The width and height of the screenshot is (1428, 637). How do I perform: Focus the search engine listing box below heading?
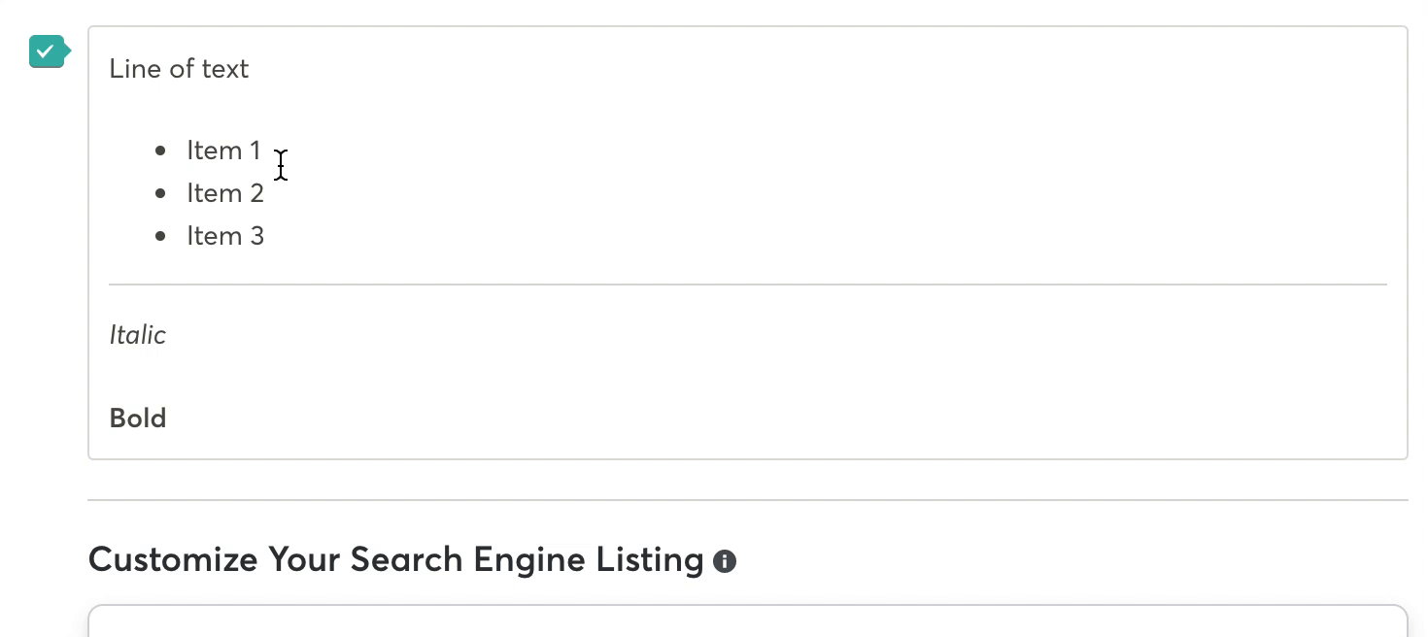(x=748, y=620)
